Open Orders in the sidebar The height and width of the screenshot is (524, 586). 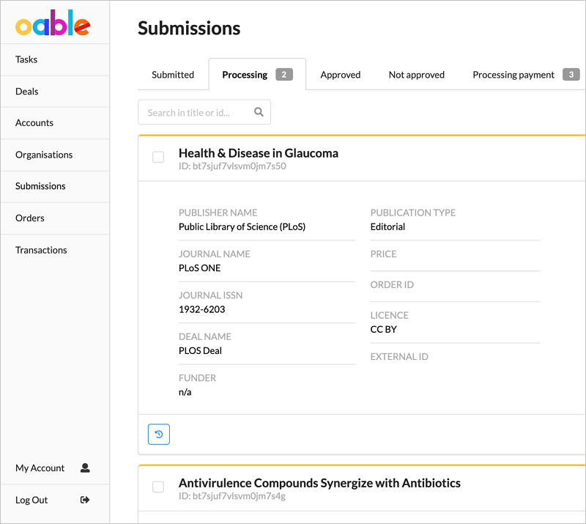click(x=30, y=218)
